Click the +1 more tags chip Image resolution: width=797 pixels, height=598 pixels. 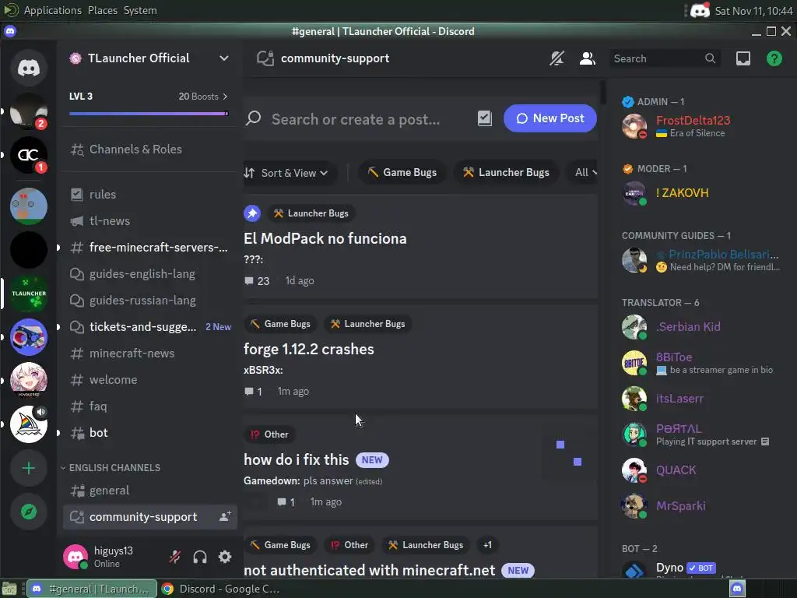(x=487, y=545)
